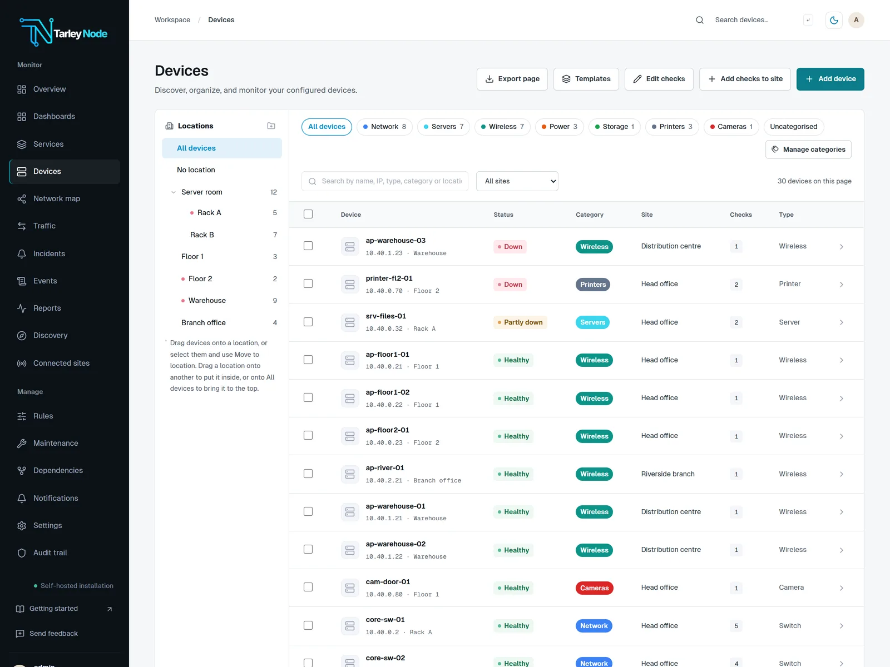This screenshot has width=890, height=667.
Task: Click the search magnifier icon in header
Action: [x=700, y=20]
